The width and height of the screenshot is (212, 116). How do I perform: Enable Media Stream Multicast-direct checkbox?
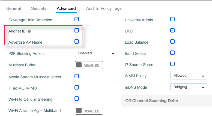(77, 76)
